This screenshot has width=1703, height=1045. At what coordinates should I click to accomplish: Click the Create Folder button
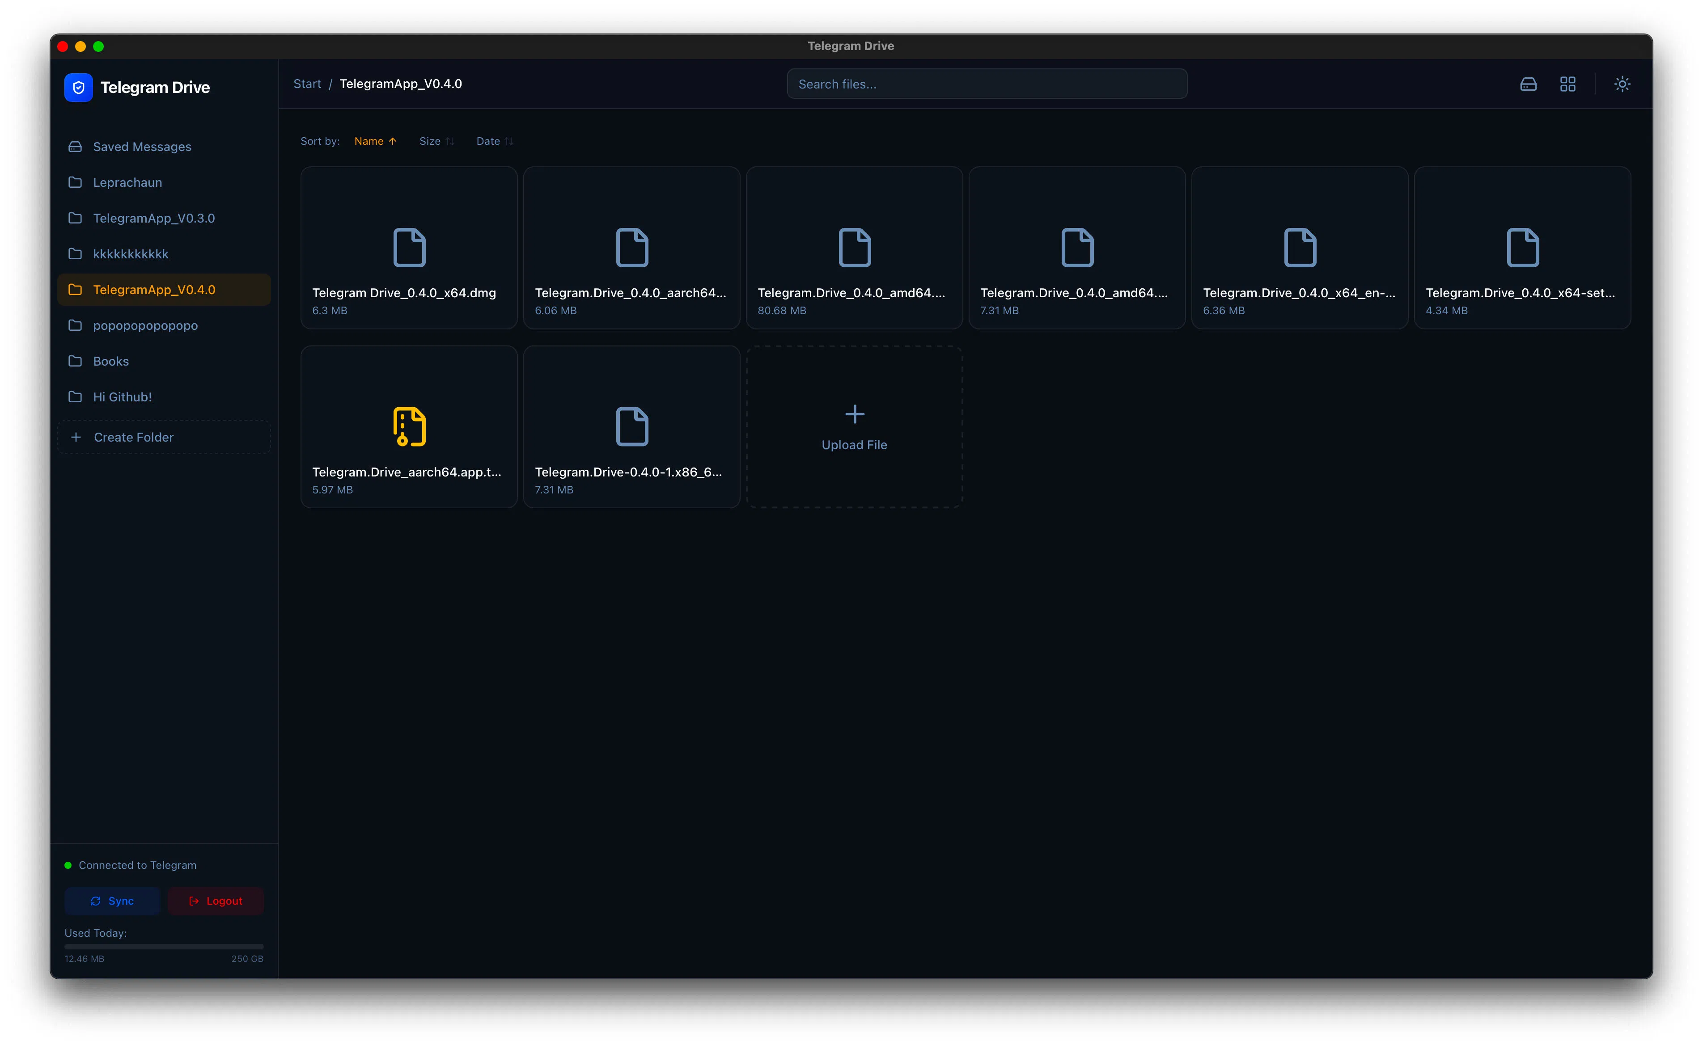click(164, 438)
